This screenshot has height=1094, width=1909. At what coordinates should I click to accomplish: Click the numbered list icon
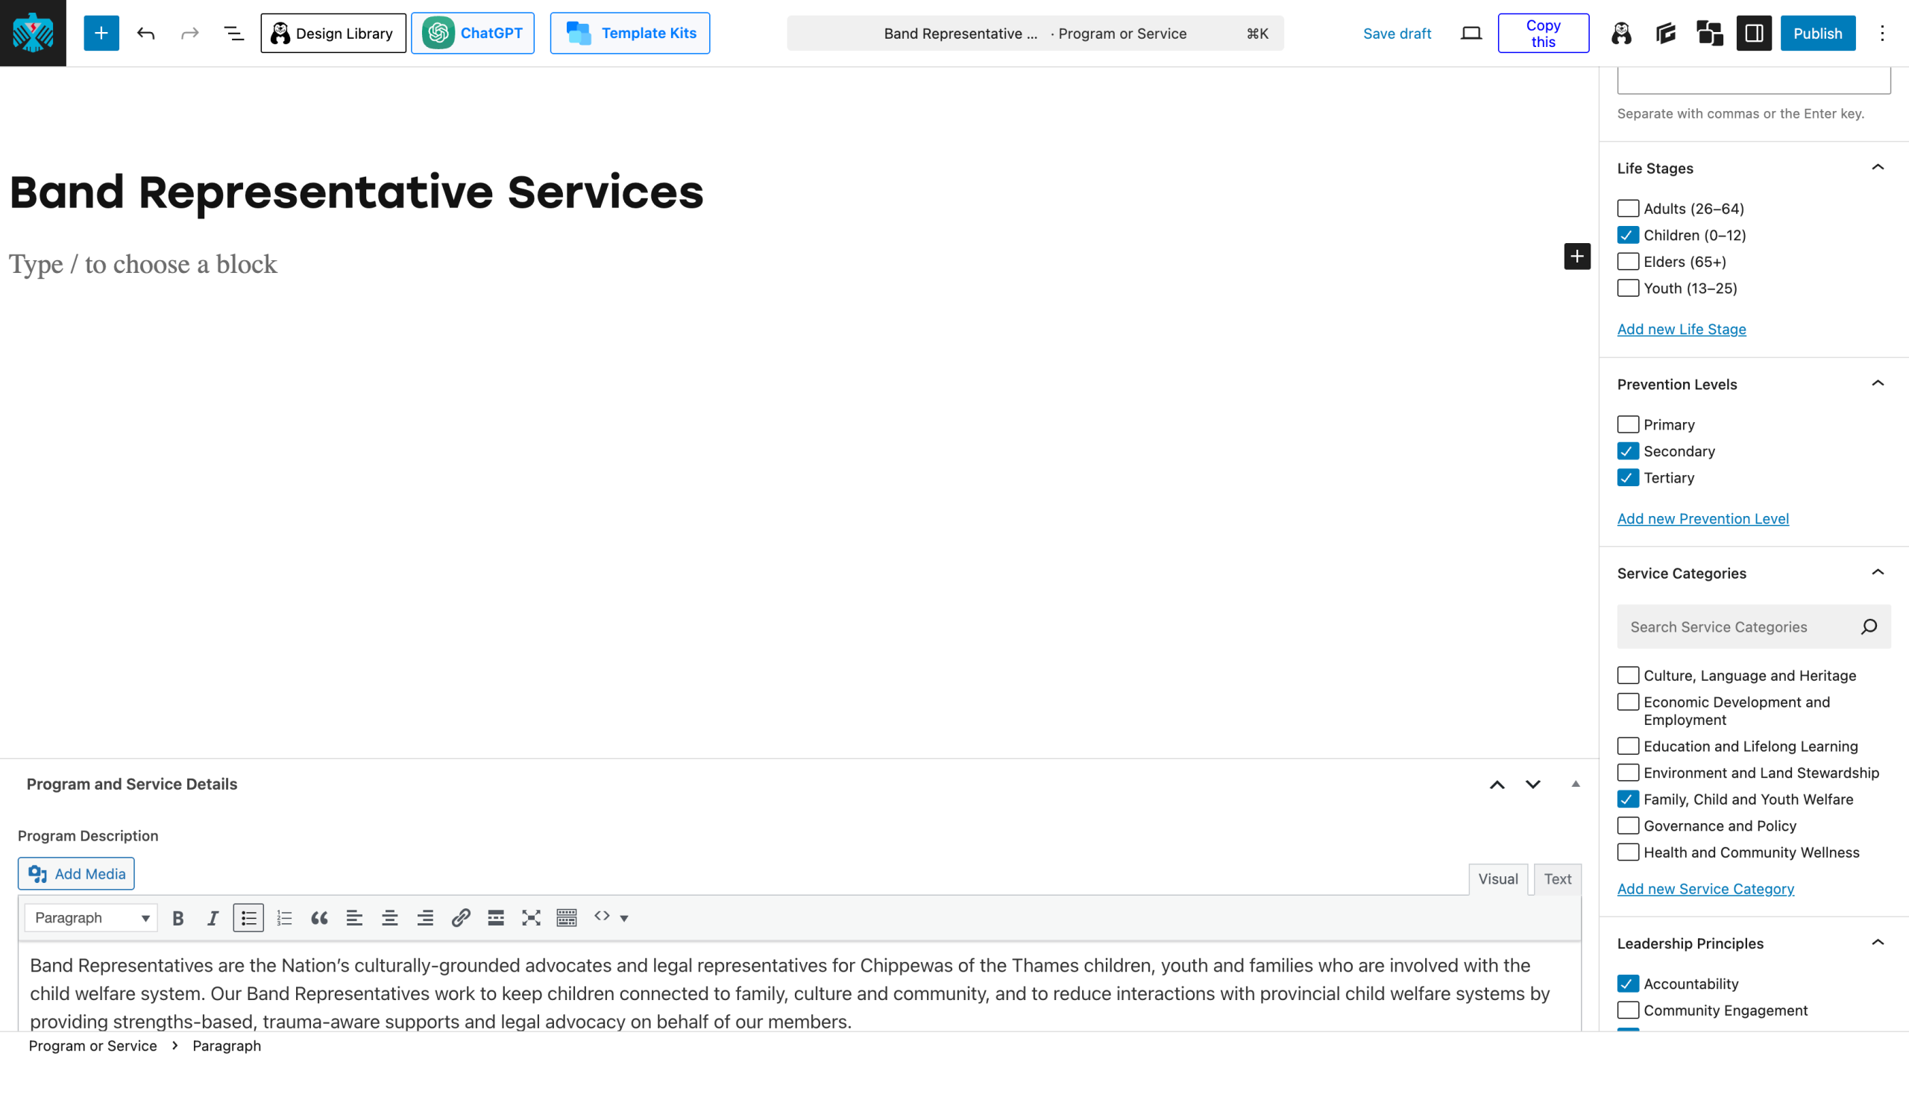tap(284, 917)
